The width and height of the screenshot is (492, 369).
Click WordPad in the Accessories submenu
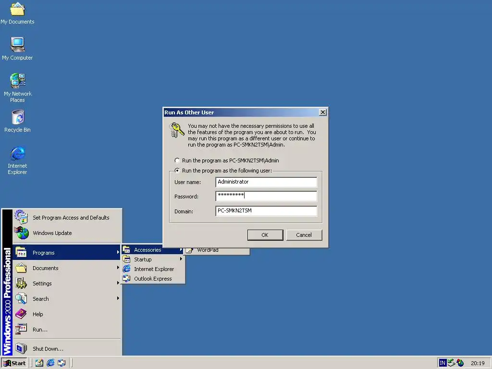click(217, 251)
